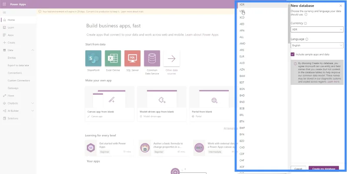Toggle Include sample apps and data checkbox

click(292, 54)
